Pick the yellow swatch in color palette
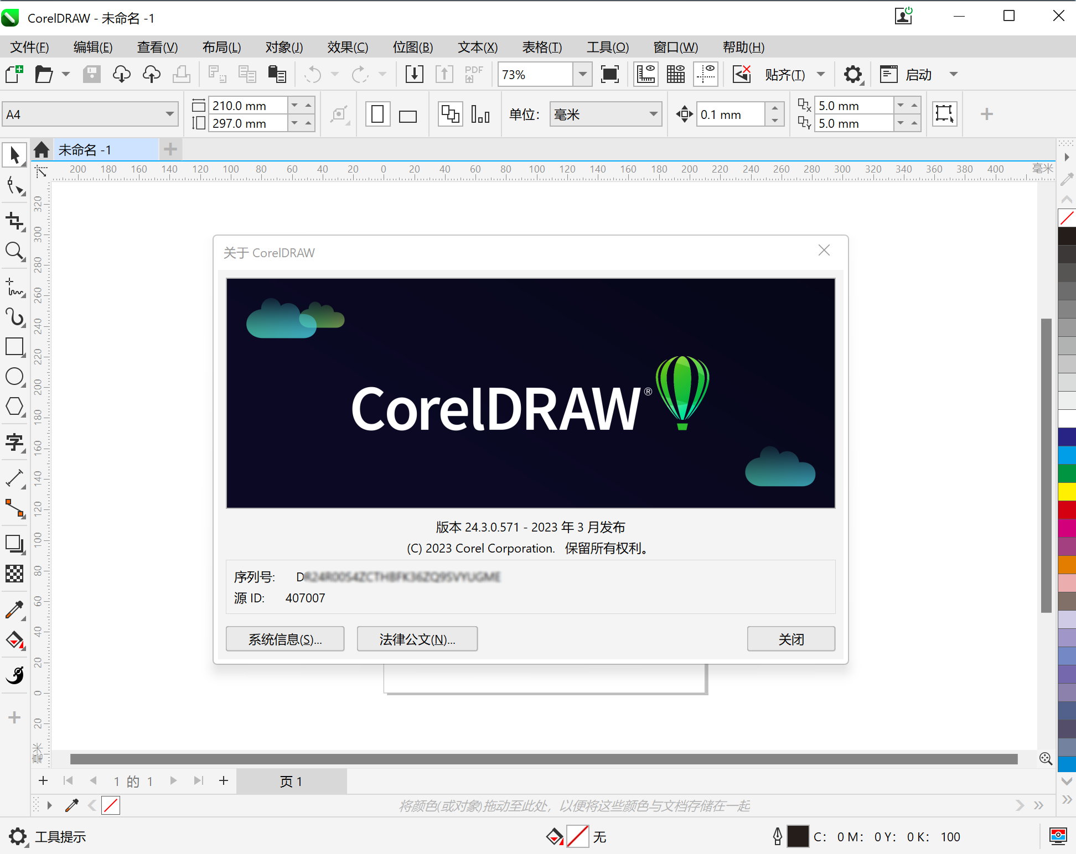The width and height of the screenshot is (1076, 854). [1067, 491]
